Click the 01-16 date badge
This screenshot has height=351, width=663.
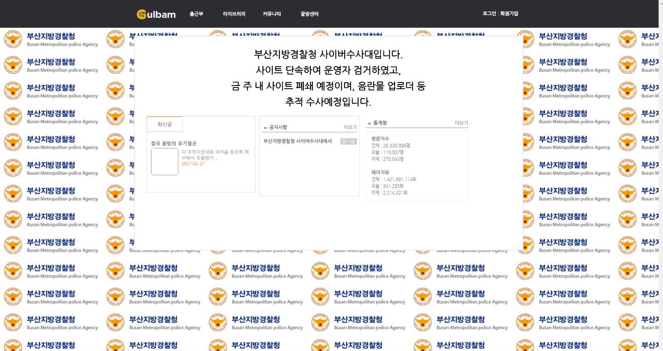pos(348,142)
